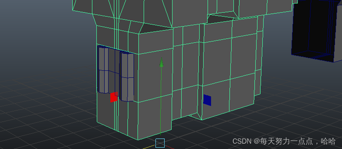Click the cyan center manipulator square
This screenshot has height=149, width=342.
[x=160, y=143]
